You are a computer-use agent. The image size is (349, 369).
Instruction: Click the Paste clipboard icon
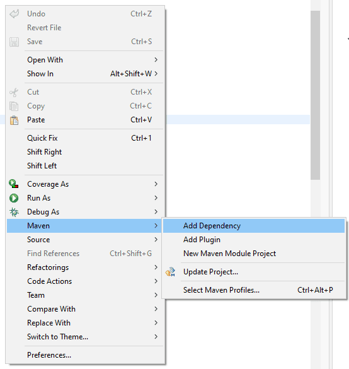click(14, 120)
